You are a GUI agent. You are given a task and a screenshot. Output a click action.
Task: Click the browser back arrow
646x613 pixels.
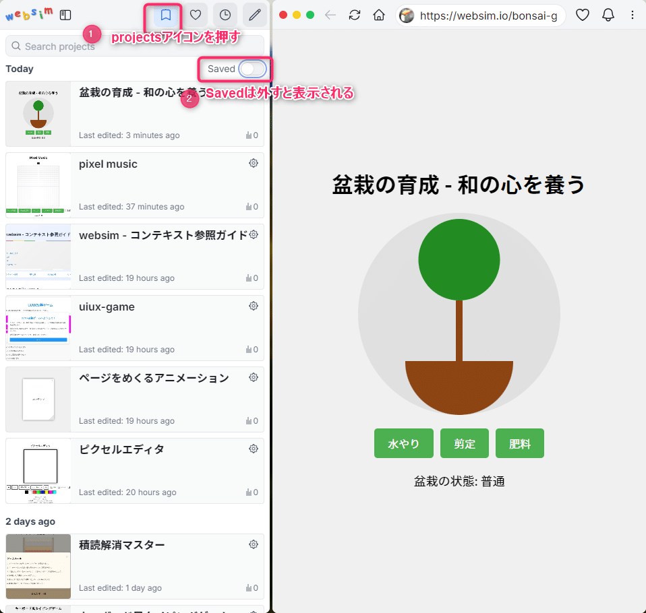(x=330, y=15)
